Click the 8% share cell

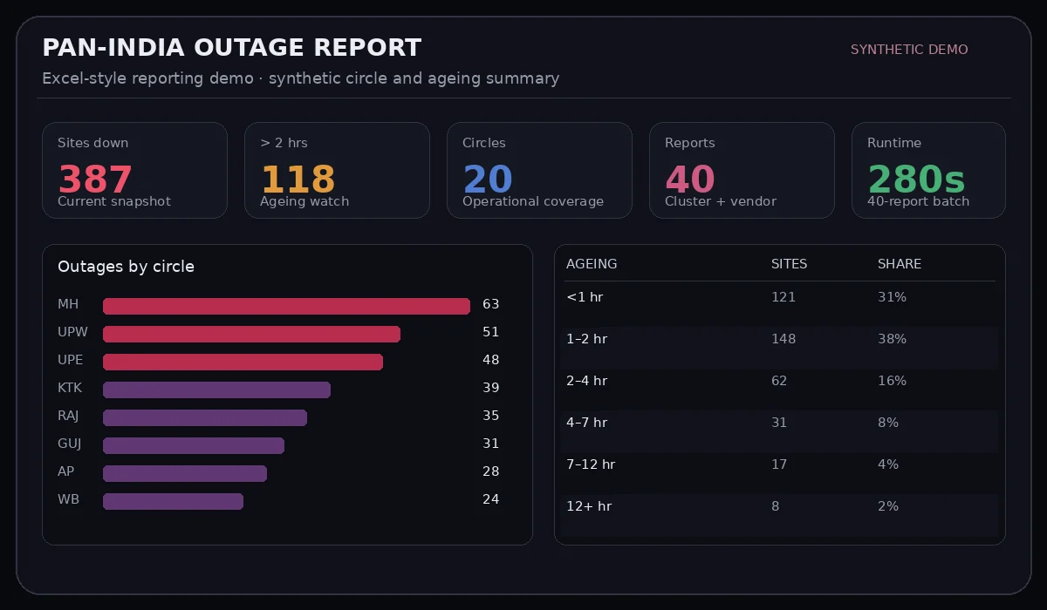[x=888, y=423]
